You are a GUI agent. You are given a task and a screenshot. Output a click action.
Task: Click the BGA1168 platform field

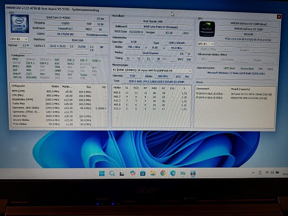point(78,40)
